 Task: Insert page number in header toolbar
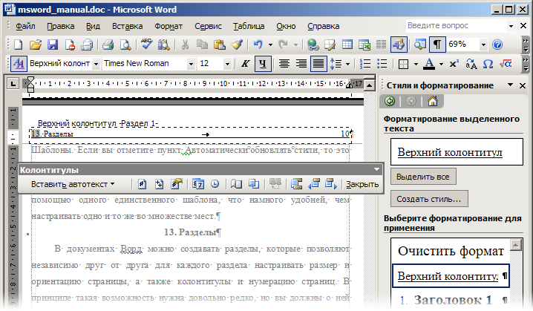pyautogui.click(x=143, y=184)
